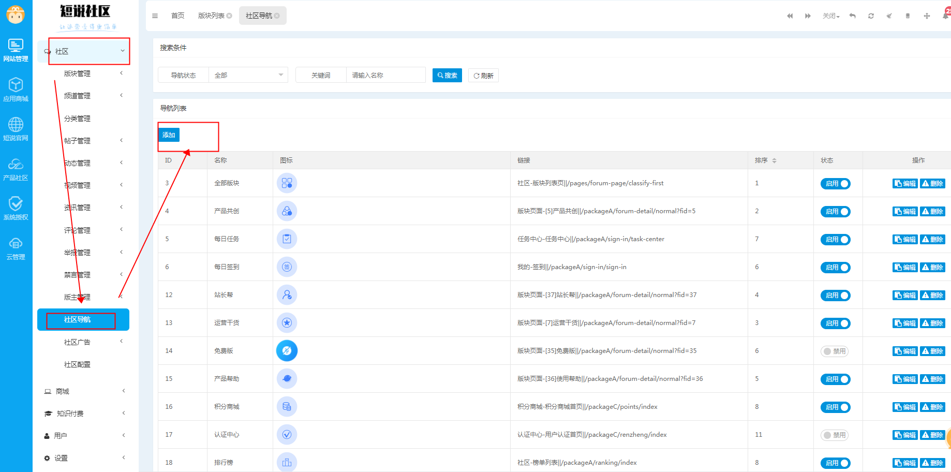Viewport: 951px width, 472px height.
Task: Click the 积分商城 row icon
Action: coord(287,407)
